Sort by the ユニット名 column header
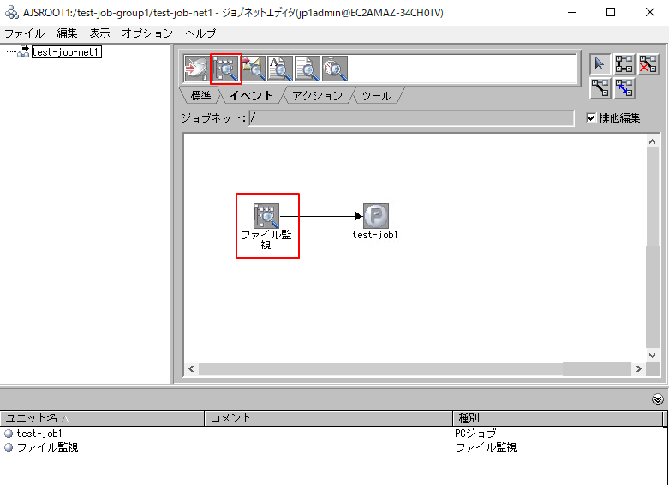Viewport: 669px width, 485px height. [103, 418]
